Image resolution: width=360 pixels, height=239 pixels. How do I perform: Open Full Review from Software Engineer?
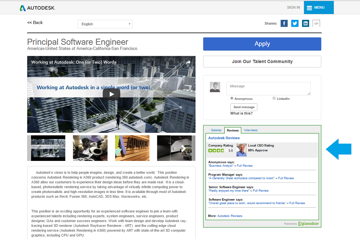(x=297, y=203)
